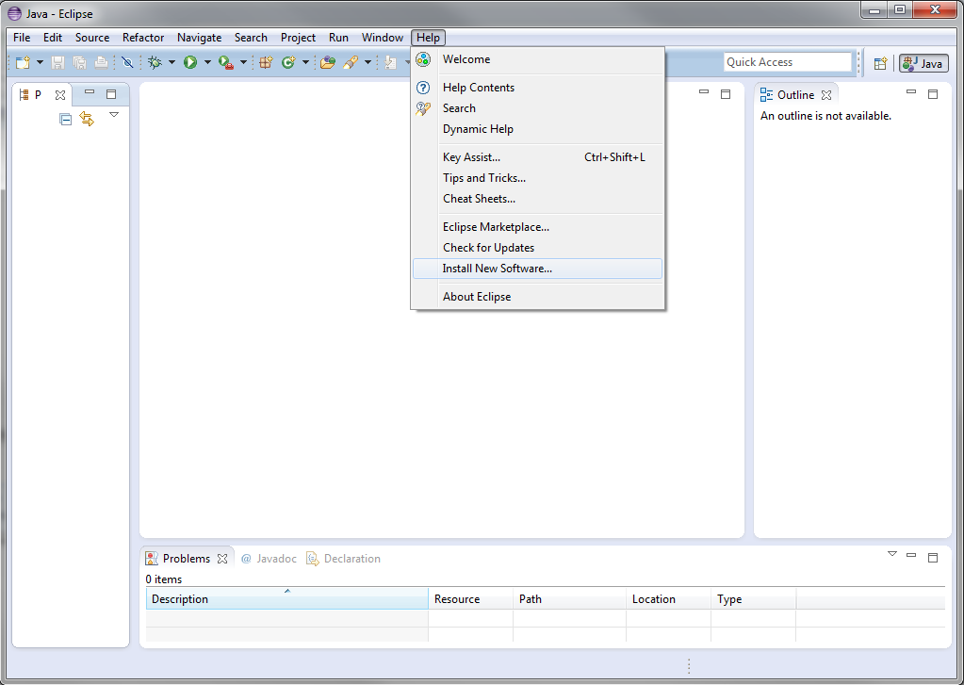The width and height of the screenshot is (964, 685).
Task: Open the Problems view menu triangle
Action: (892, 554)
